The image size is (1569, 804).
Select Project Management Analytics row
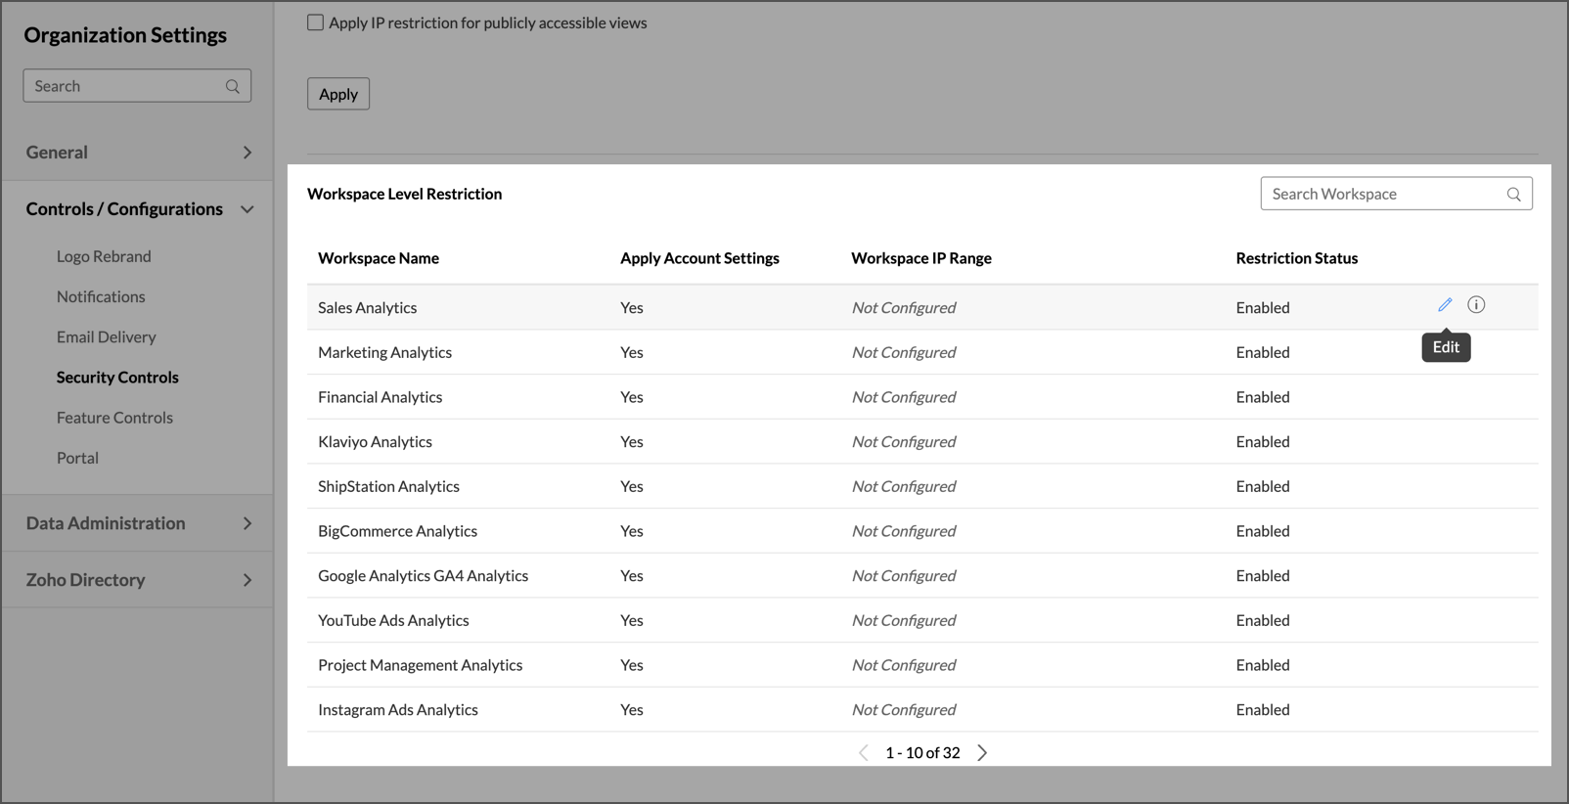(922, 665)
